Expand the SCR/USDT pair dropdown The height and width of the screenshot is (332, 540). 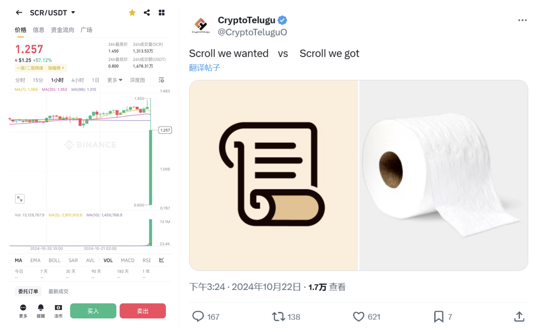coord(73,13)
